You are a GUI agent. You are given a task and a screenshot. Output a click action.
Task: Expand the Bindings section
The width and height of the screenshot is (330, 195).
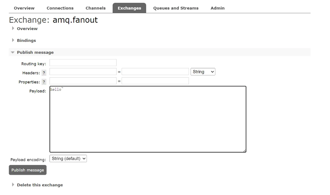pyautogui.click(x=26, y=40)
